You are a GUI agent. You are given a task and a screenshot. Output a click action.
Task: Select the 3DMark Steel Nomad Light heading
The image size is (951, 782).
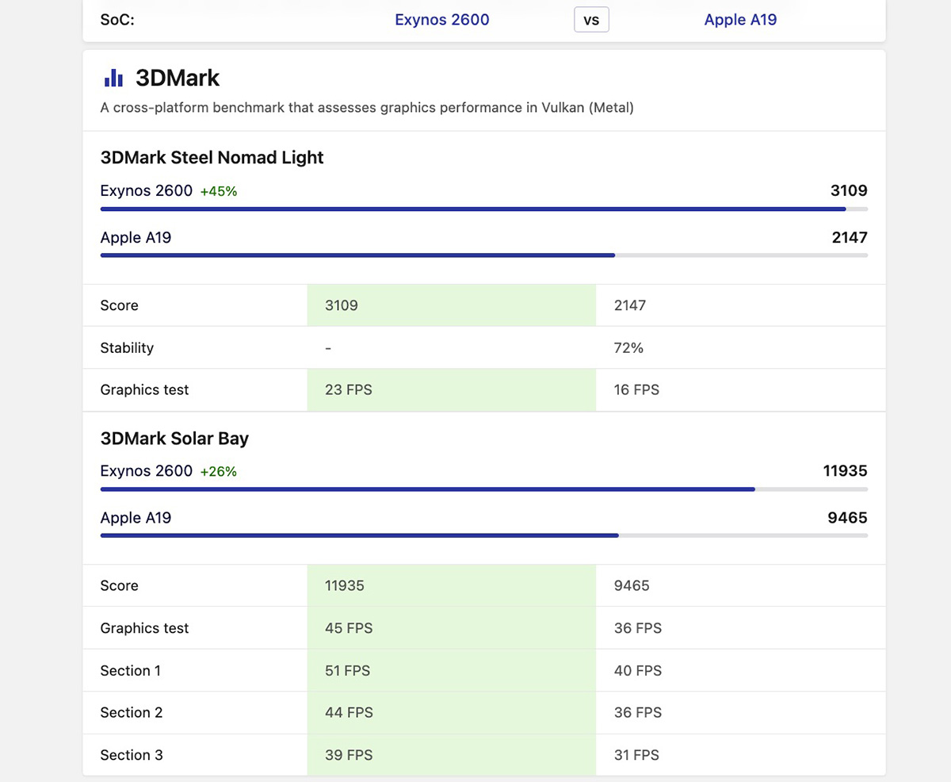coord(212,157)
